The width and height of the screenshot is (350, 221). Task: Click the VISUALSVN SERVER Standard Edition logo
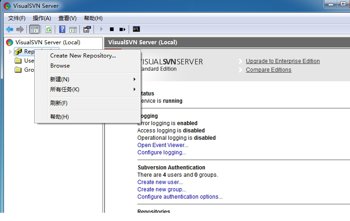[172, 65]
